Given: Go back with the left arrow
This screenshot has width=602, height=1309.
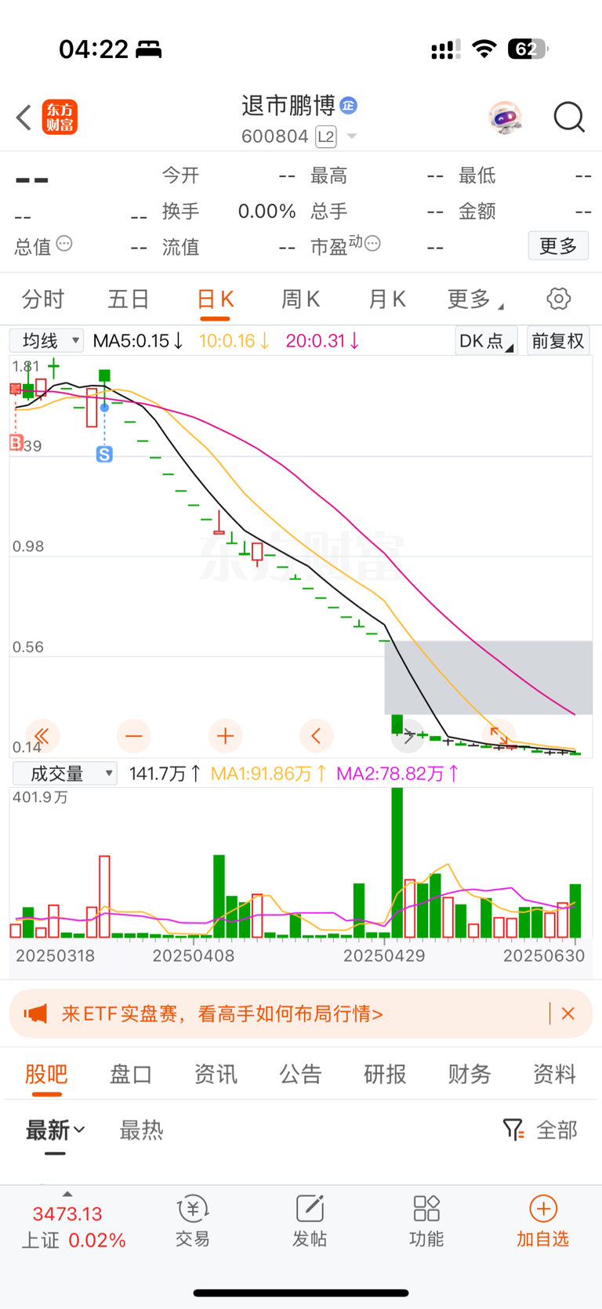Looking at the screenshot, I should pos(24,118).
